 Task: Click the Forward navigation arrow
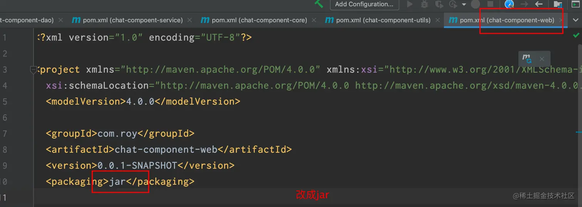(x=524, y=4)
